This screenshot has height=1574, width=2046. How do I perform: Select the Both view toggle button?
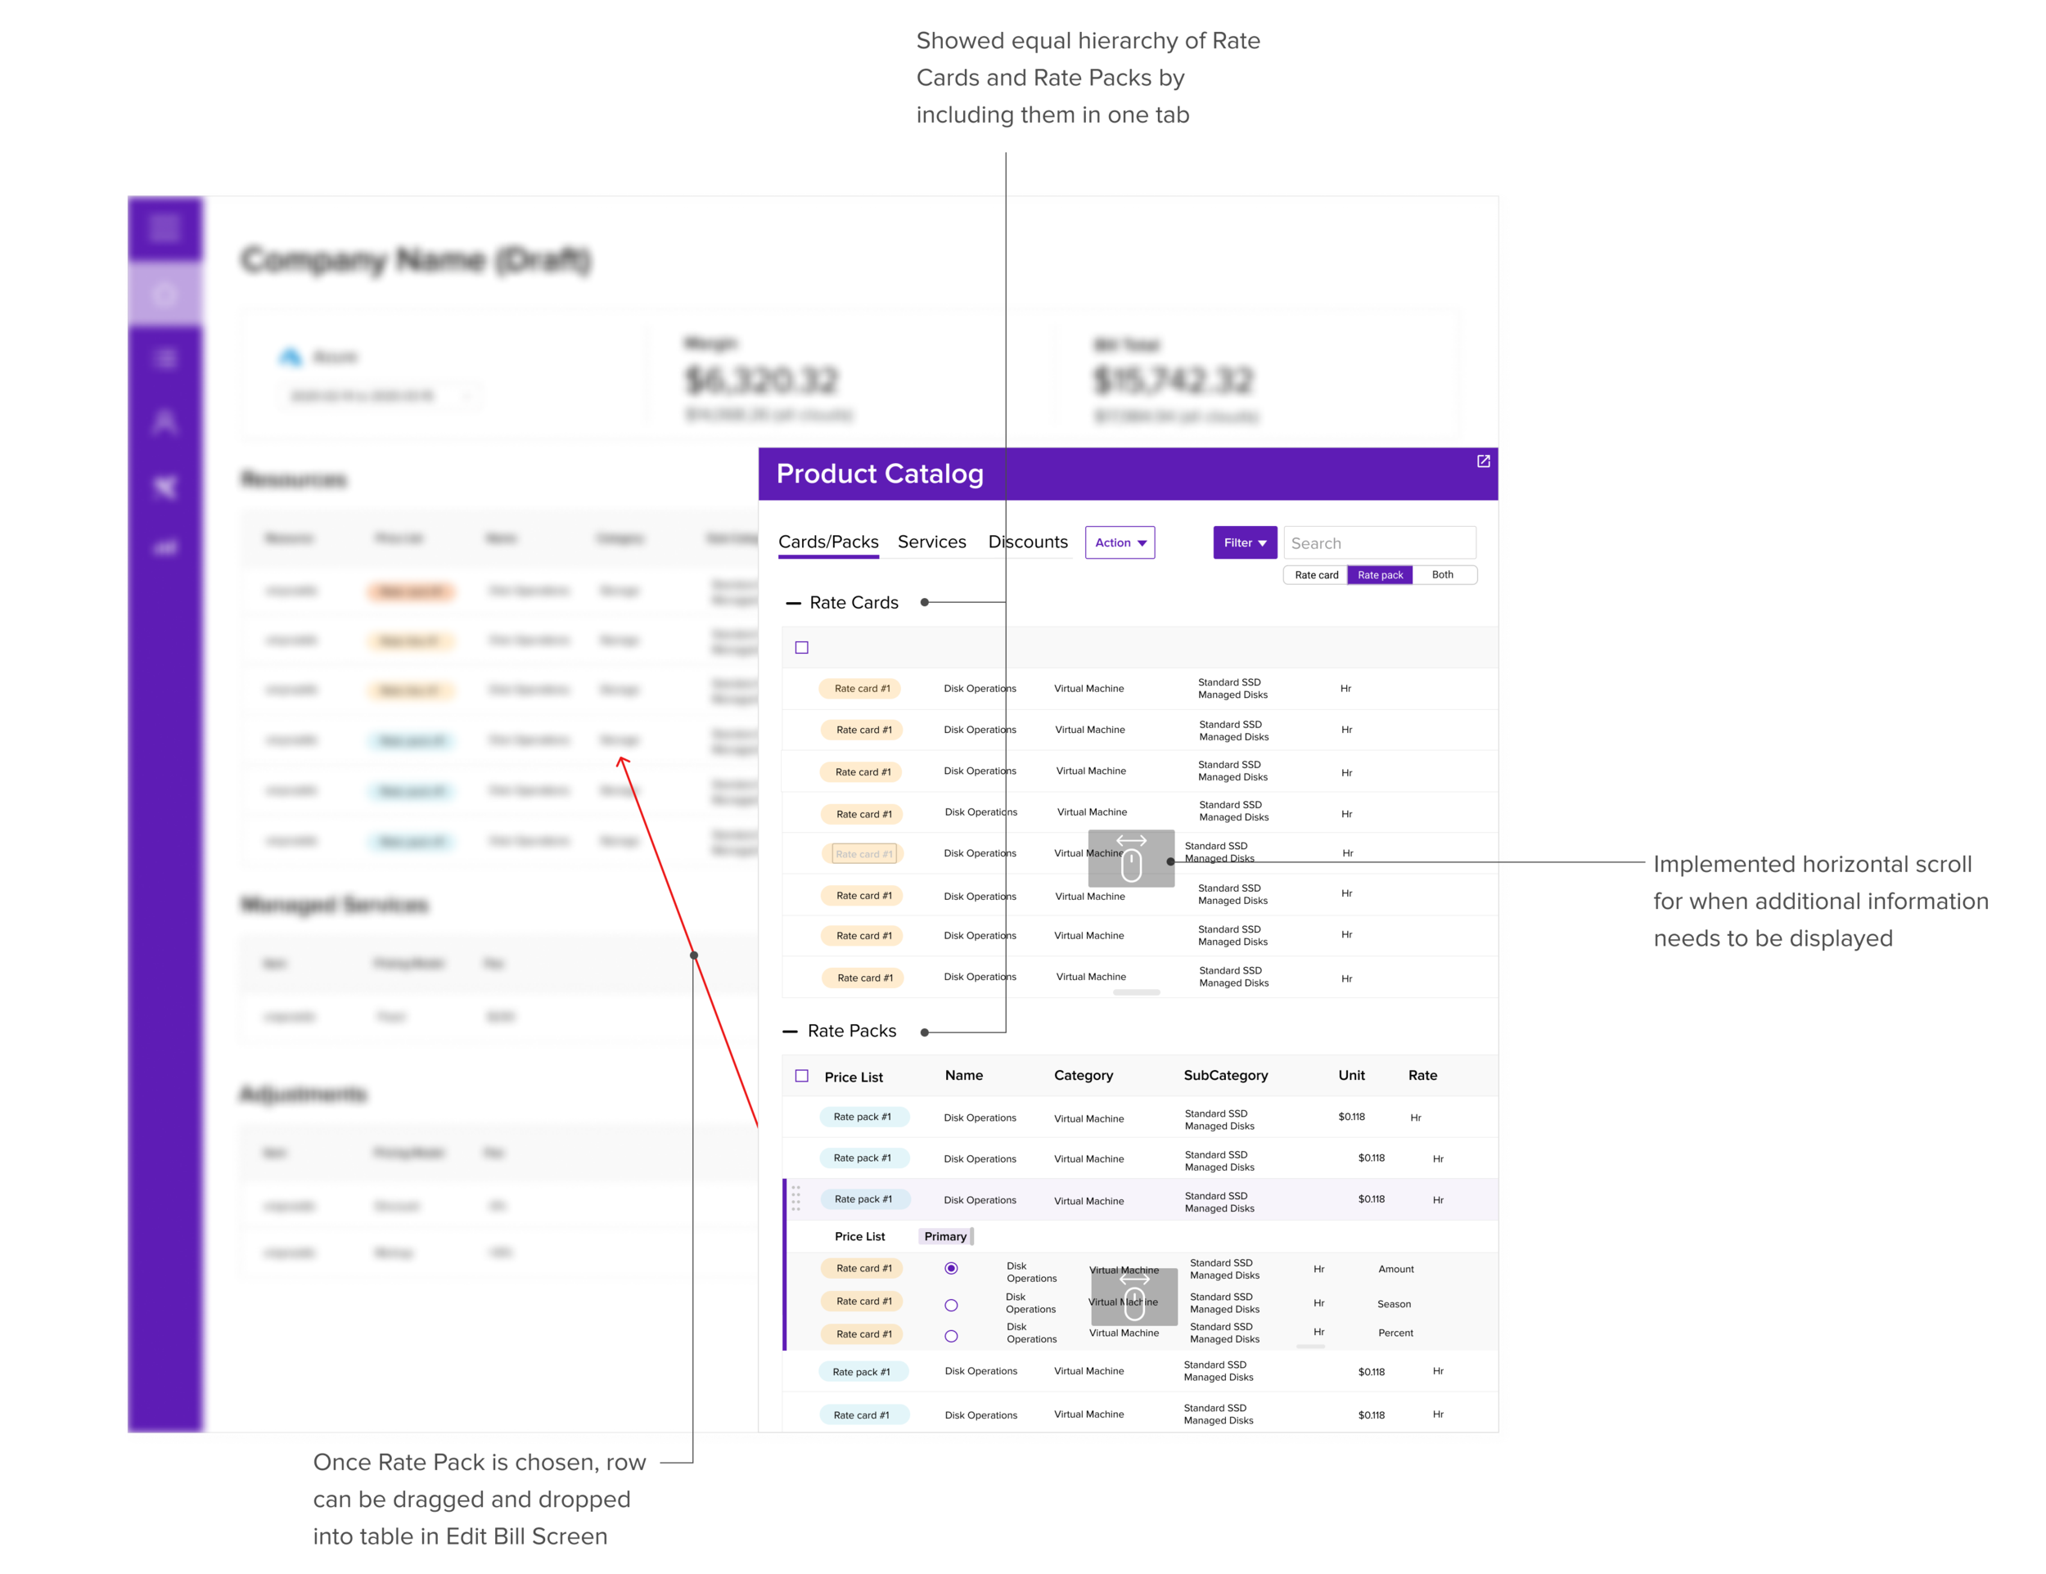point(1443,575)
